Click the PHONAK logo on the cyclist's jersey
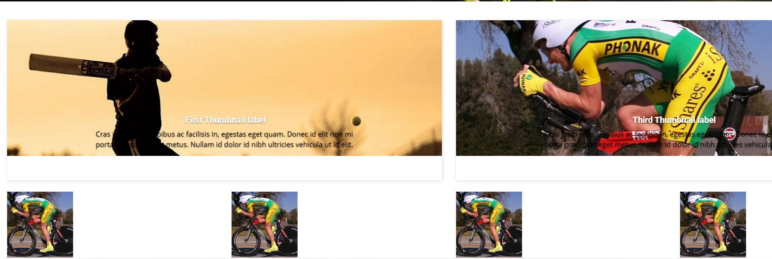The height and width of the screenshot is (259, 772). (633, 49)
